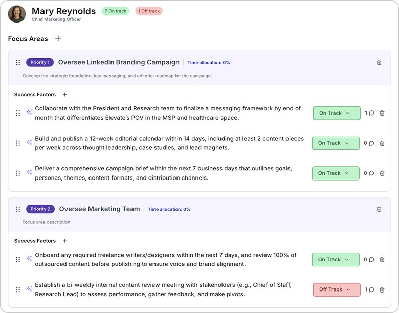Image resolution: width=399 pixels, height=313 pixels.
Task: Change status of the 12-week editorial calendar factor
Action: (336, 143)
